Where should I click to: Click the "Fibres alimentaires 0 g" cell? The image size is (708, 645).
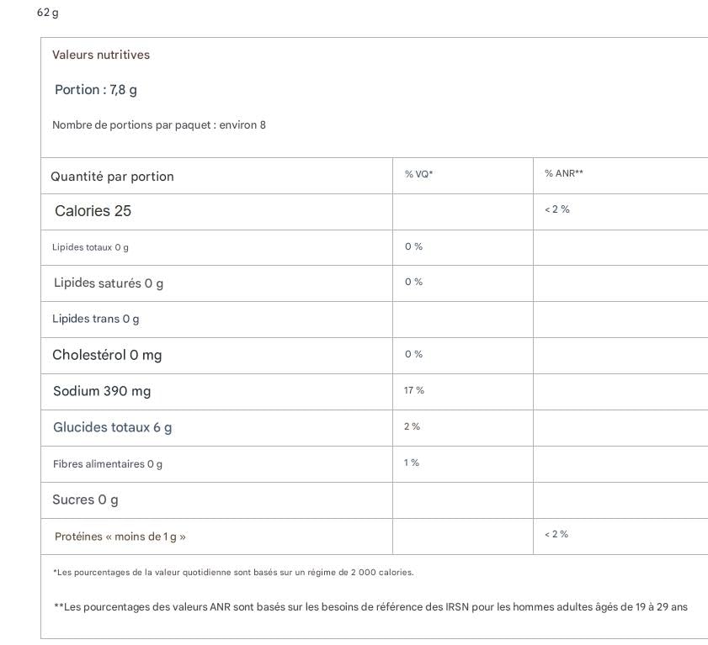pos(108,464)
